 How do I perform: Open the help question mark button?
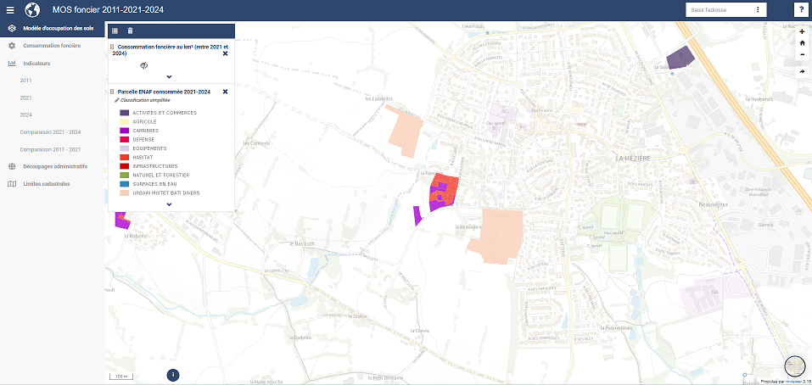point(801,10)
